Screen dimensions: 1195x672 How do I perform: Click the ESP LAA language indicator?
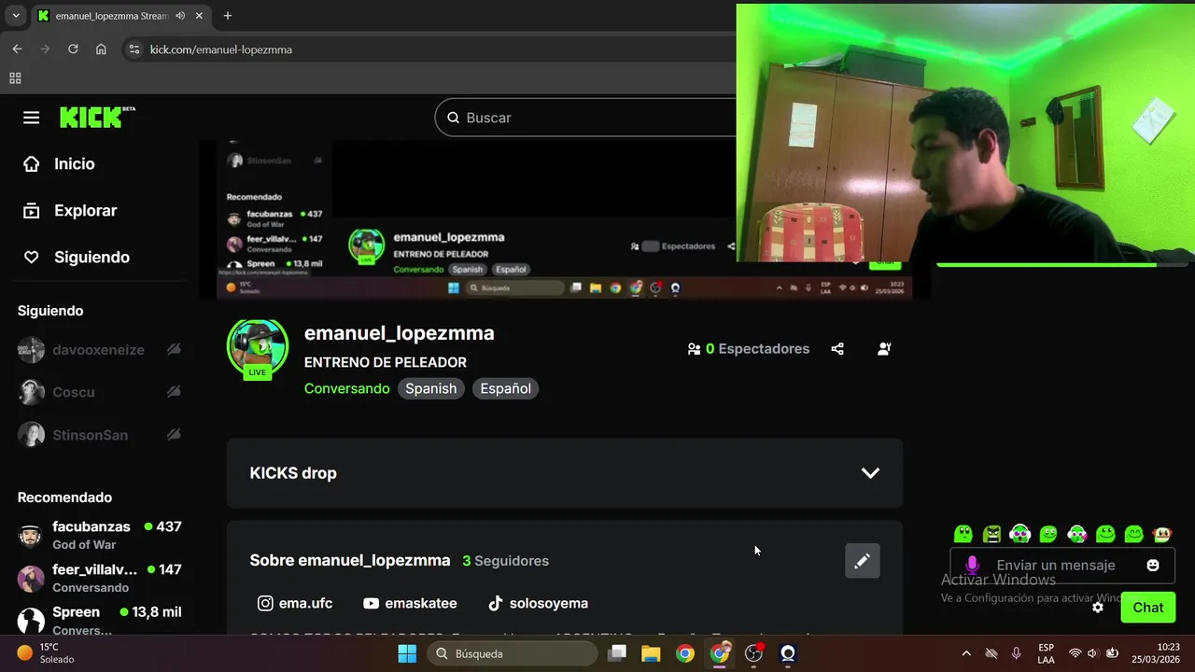(x=1047, y=653)
